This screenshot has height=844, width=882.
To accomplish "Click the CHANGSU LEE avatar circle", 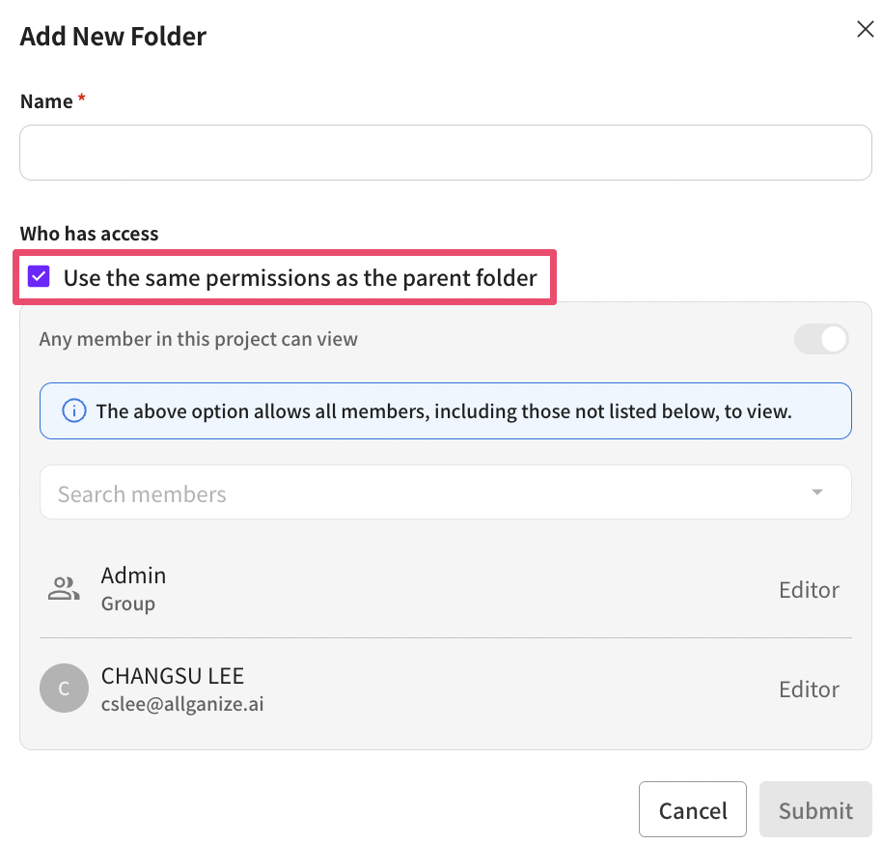I will 64,689.
